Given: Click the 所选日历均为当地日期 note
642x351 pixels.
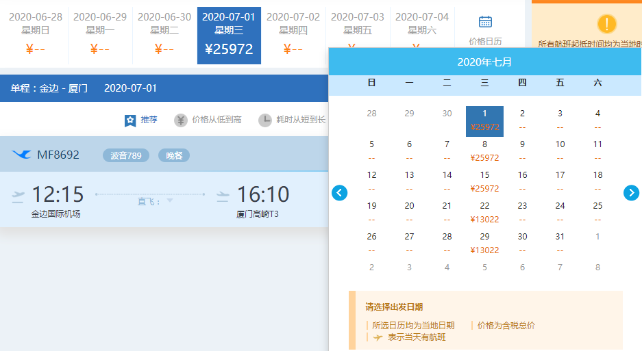Looking at the screenshot, I should click(x=414, y=326).
